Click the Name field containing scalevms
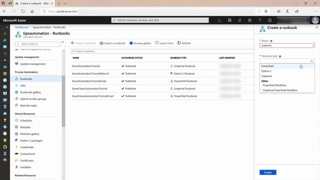The height and width of the screenshot is (180, 320). point(287,45)
